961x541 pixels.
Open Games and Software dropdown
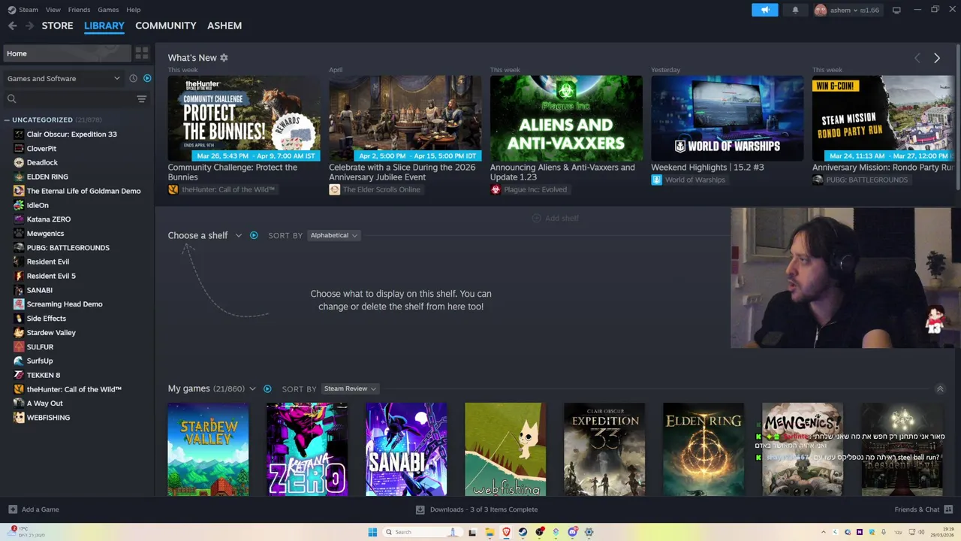[64, 78]
